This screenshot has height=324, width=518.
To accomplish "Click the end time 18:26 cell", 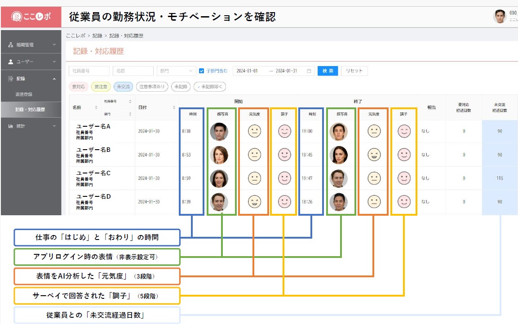I will (307, 201).
